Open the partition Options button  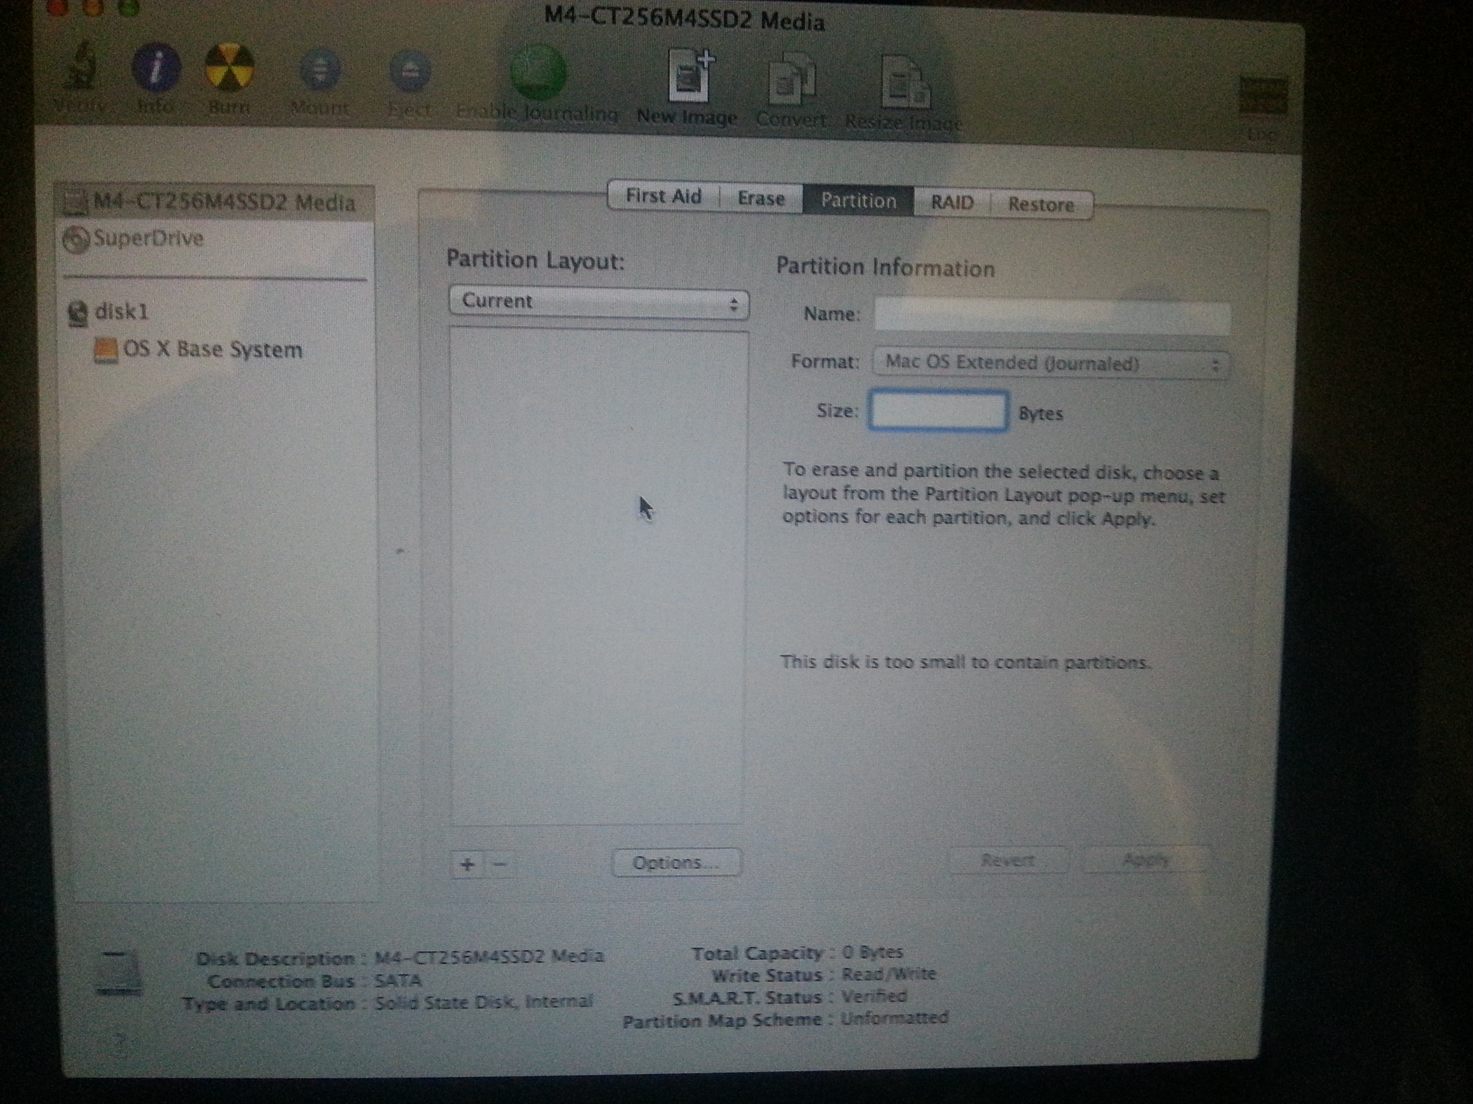pos(676,862)
